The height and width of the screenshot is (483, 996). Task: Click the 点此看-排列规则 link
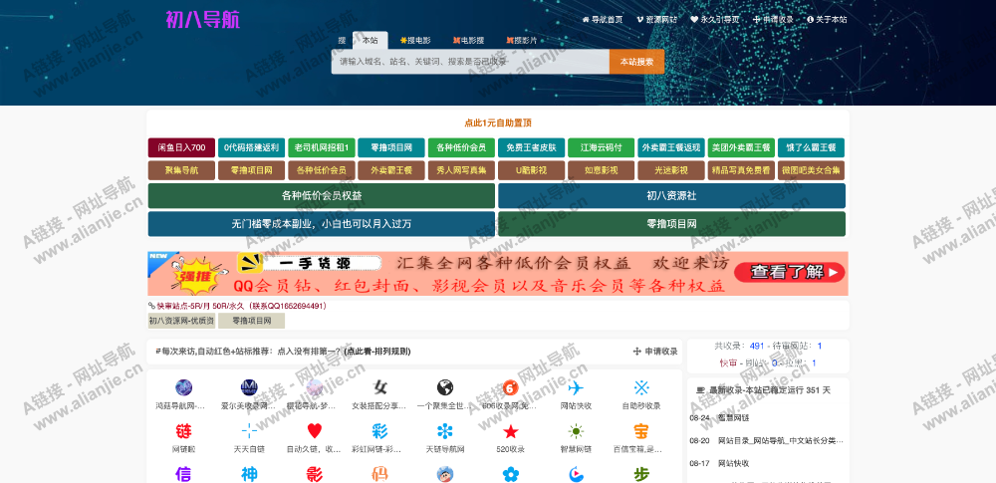tap(377, 352)
